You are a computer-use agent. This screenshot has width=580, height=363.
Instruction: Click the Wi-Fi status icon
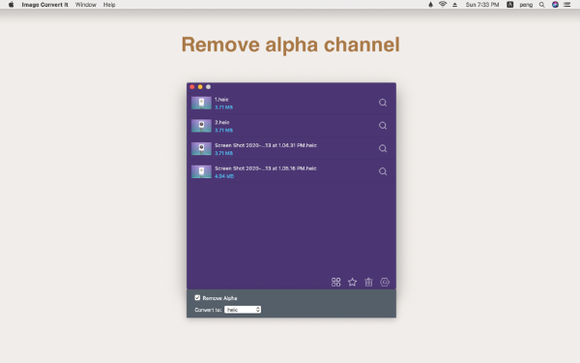[443, 5]
